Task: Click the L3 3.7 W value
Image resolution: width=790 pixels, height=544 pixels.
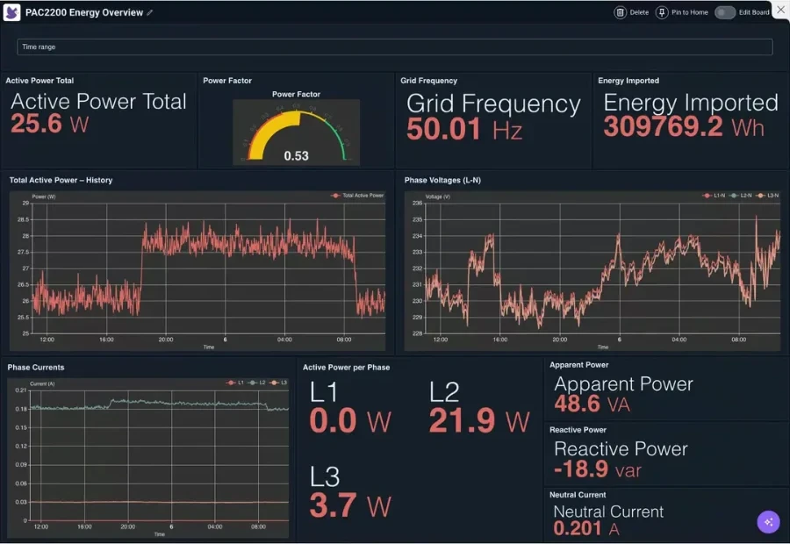Action: [x=350, y=505]
